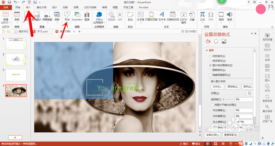Click the screenshot (屏幕截图) icon

point(47,15)
